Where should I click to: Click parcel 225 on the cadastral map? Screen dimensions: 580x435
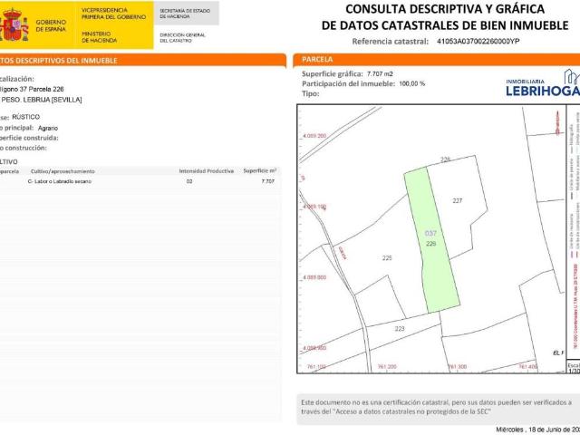point(387,258)
